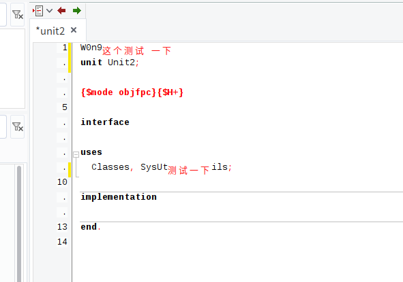This screenshot has height=282, width=403.
Task: Place cursor on the implementation keyword
Action: [119, 197]
